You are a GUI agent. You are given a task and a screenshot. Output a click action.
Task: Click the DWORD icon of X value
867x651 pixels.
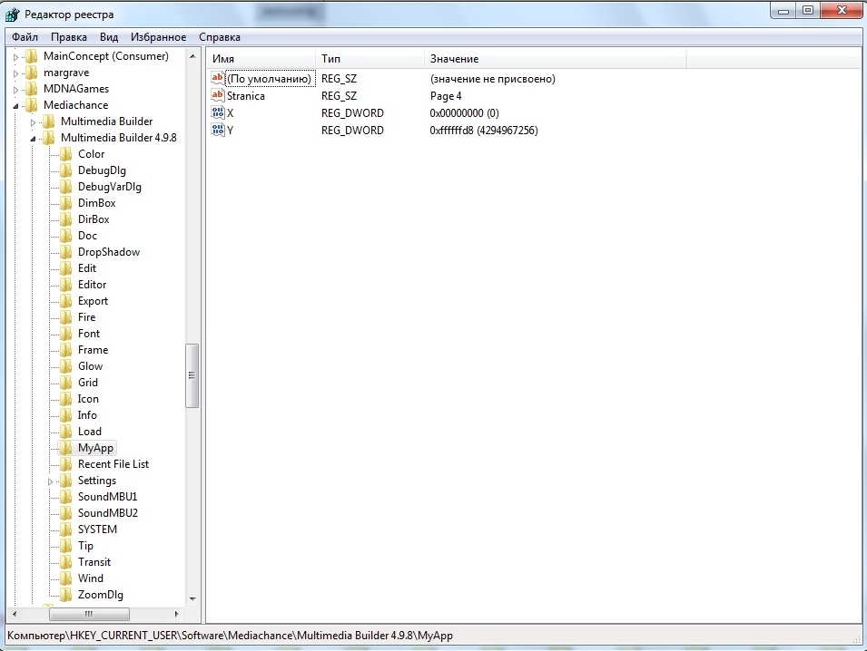[218, 112]
